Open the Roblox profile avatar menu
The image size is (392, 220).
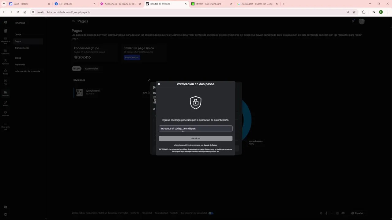[362, 21]
